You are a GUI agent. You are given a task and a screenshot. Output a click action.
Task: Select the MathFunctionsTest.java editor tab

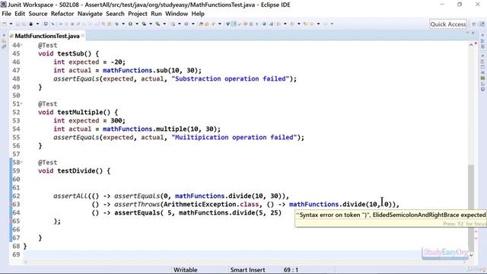coord(47,36)
